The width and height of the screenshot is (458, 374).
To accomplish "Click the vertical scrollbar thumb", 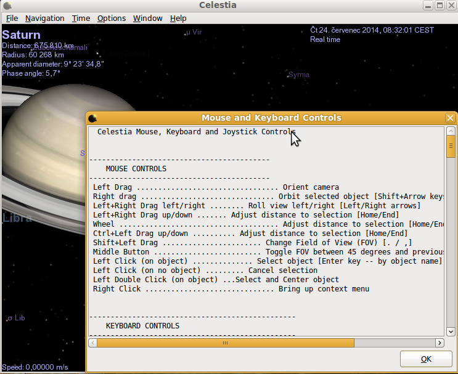I will [451, 146].
